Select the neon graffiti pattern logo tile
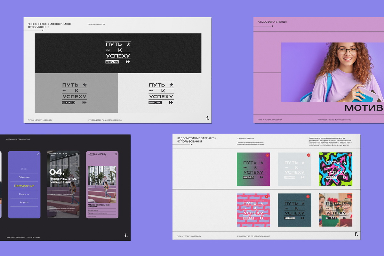This screenshot has width=384, height=256. point(335,169)
